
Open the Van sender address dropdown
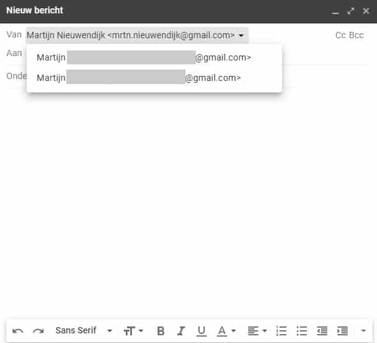[x=137, y=35]
